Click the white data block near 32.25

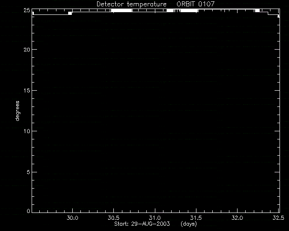point(257,10)
